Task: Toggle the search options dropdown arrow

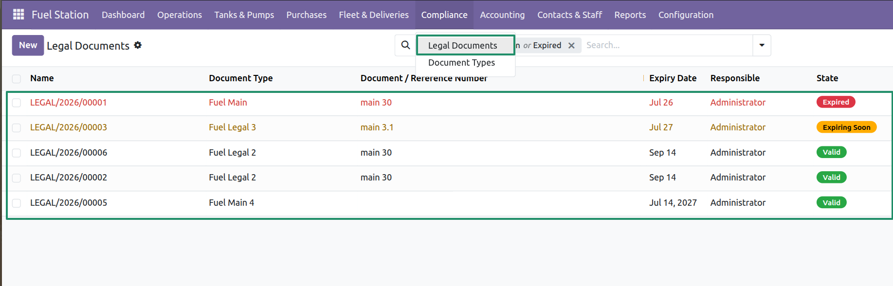Action: pos(762,45)
